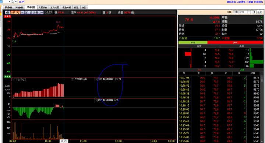Screen dimensions: 265x143
Task: Click the 時 column header in tick list
Action: 184,73
